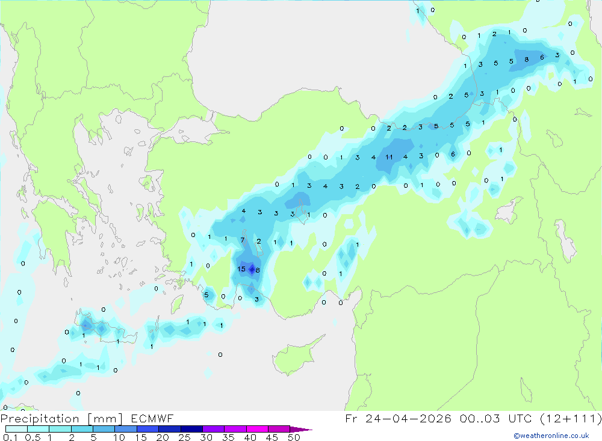This screenshot has width=602, height=441.
Task: Click the 30–35 mm purple legend box
Action: click(x=214, y=429)
